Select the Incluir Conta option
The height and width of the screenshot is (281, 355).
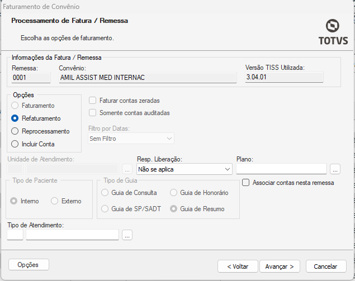pyautogui.click(x=15, y=144)
